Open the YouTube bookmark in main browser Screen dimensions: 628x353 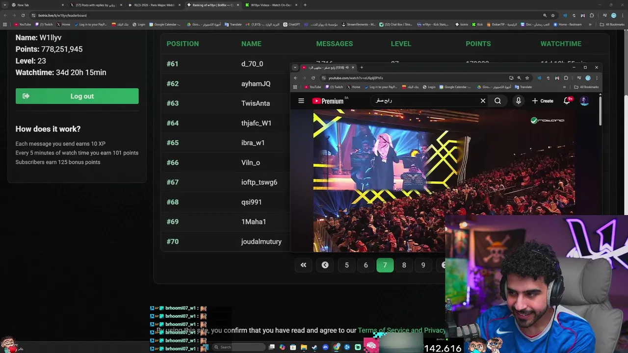pos(23,25)
